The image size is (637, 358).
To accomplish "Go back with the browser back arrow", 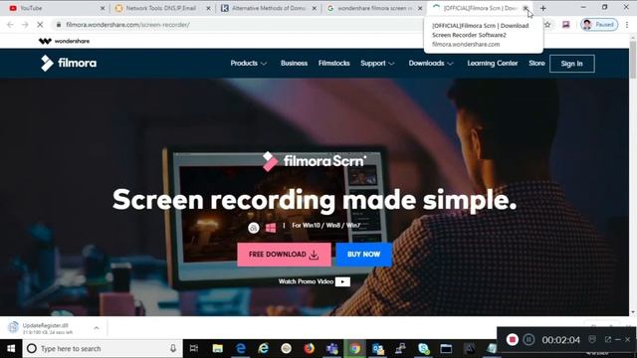I will click(x=11, y=25).
